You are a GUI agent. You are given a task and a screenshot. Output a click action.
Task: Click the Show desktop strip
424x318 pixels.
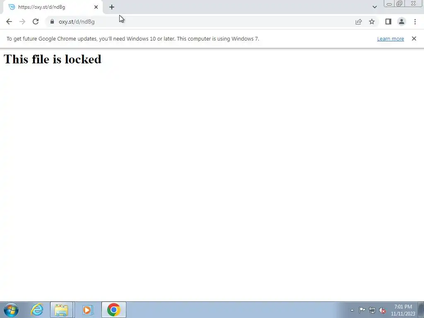point(422,310)
